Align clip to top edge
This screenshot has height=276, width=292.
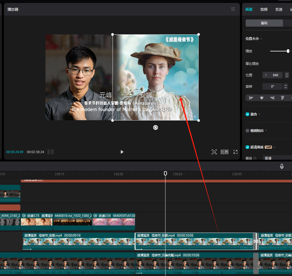coord(282,98)
